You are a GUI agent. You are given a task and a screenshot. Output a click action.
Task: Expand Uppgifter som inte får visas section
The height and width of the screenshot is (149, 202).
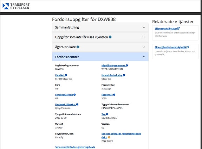pos(100,37)
